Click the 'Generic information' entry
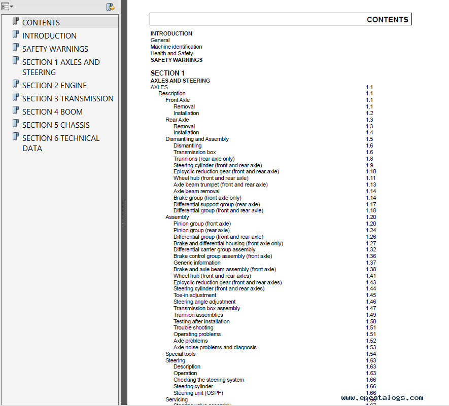Screen dimensions: 449x406 click(197, 263)
